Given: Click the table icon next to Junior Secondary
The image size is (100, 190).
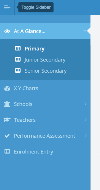Looking at the screenshot, I should point(18,59).
